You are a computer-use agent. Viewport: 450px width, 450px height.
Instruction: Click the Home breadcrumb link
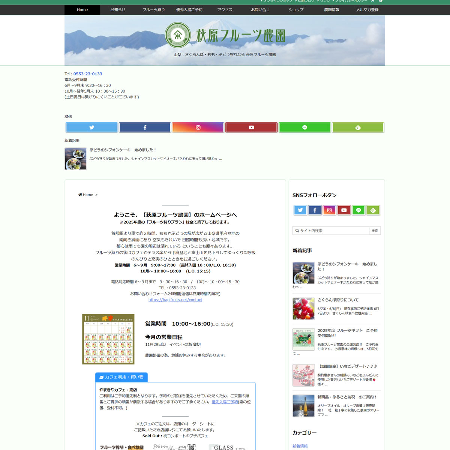coord(88,195)
